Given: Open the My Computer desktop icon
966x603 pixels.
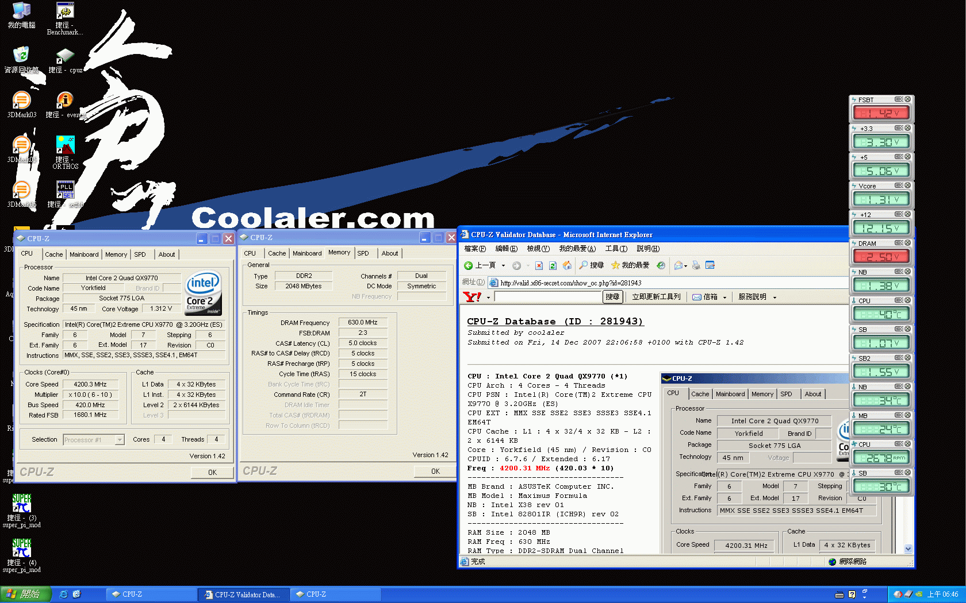Looking at the screenshot, I should 21,16.
